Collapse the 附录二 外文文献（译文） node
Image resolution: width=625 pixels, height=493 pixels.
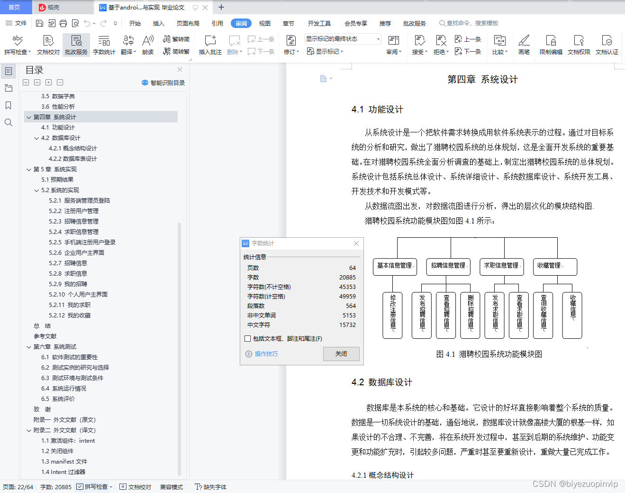pos(29,430)
